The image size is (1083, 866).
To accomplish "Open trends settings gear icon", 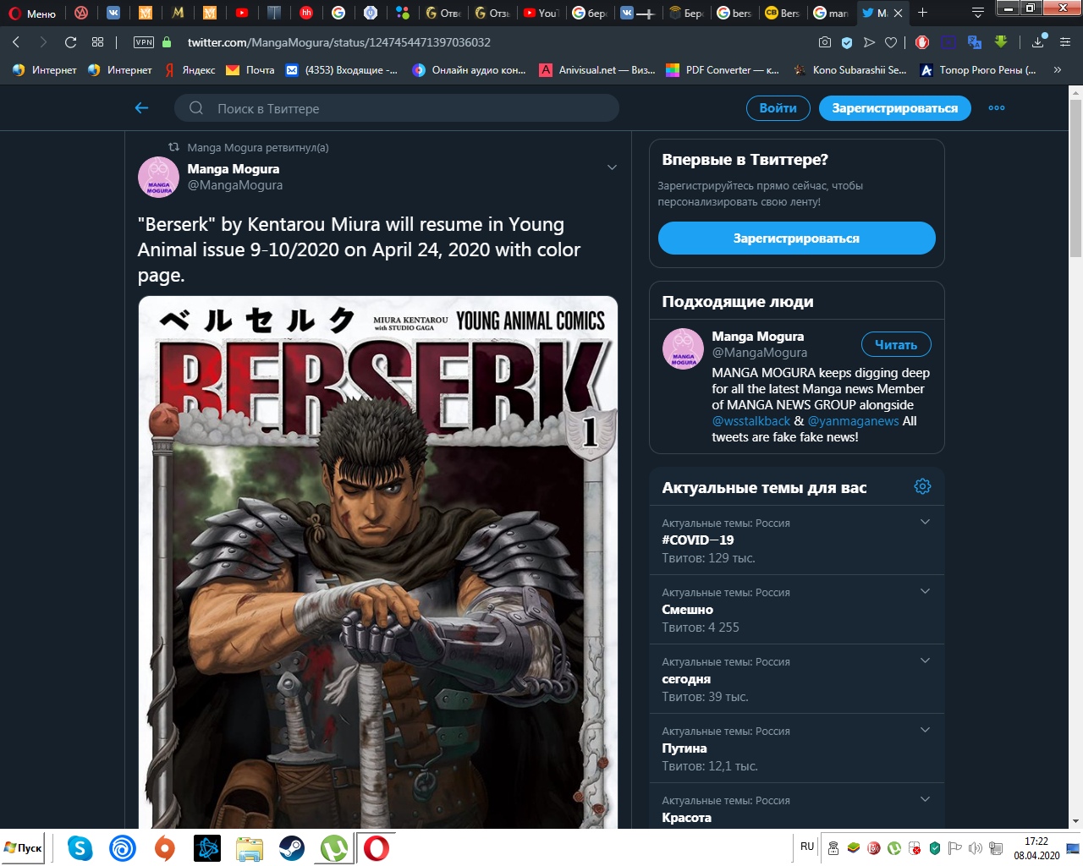I will (922, 486).
